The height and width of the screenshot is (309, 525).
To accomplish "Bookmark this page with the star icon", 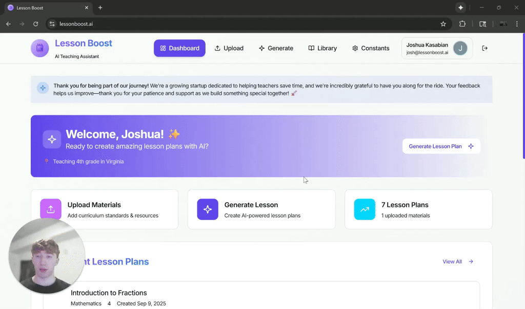I will [x=443, y=24].
